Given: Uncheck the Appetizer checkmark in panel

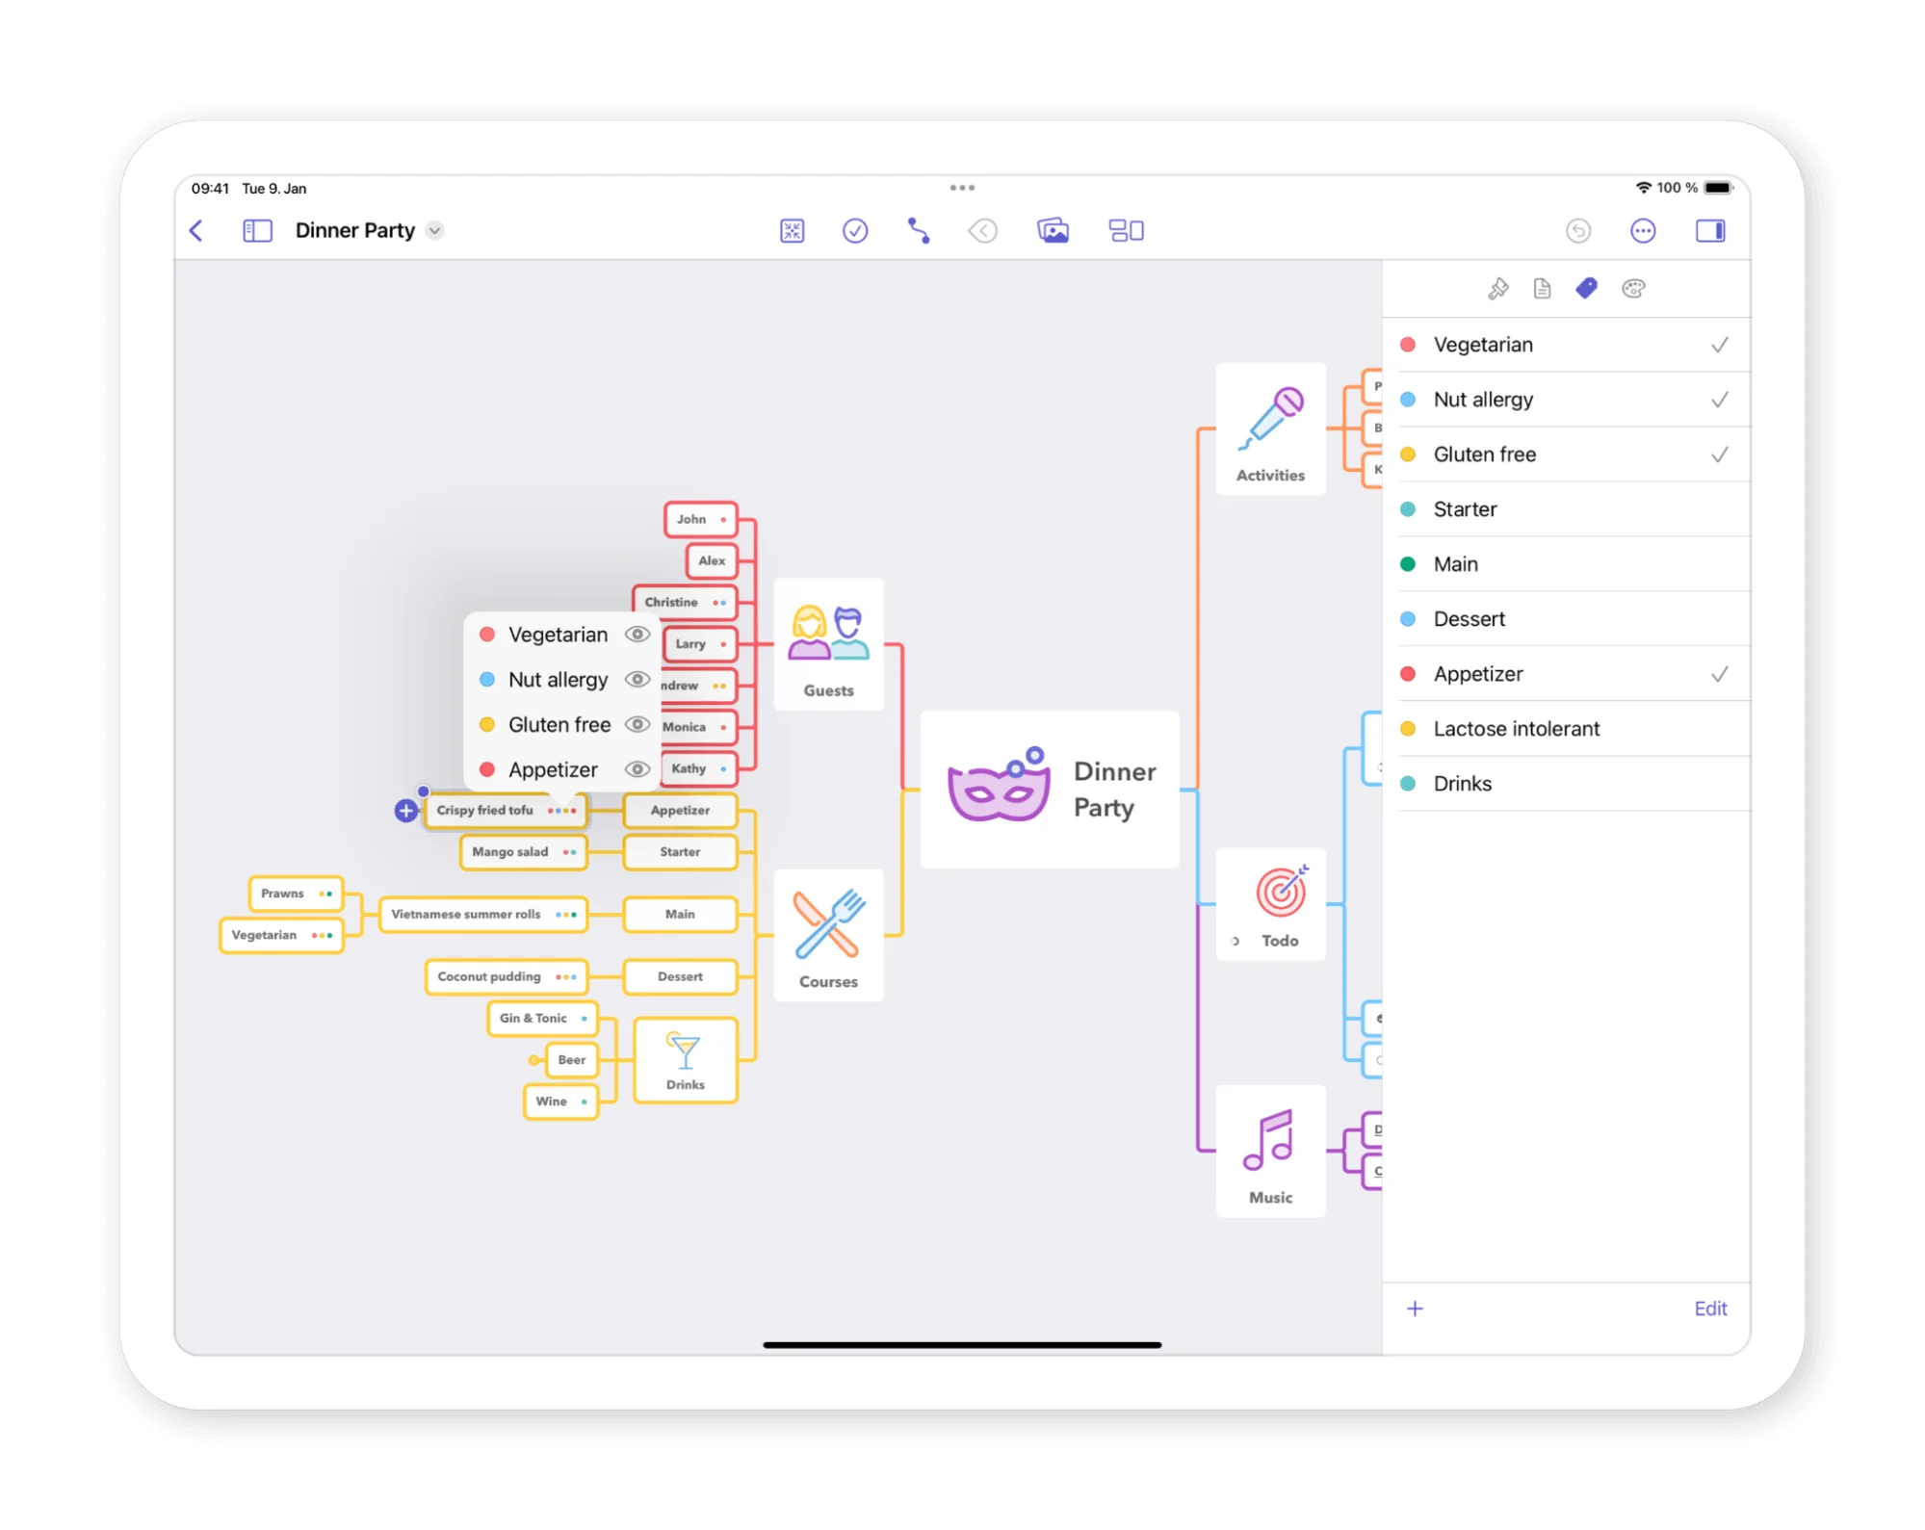Looking at the screenshot, I should (1719, 674).
